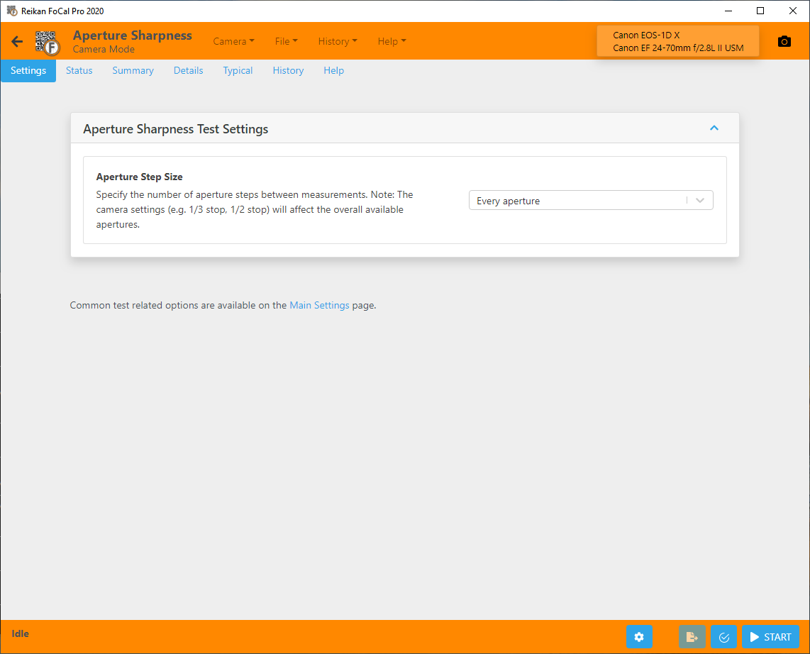The height and width of the screenshot is (654, 810).
Task: Click the Canon EOS-1D X camera info box
Action: tap(677, 42)
